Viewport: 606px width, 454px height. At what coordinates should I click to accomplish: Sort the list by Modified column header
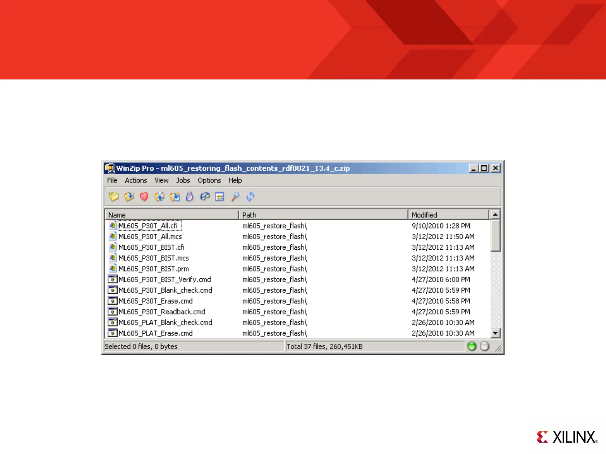(449, 215)
